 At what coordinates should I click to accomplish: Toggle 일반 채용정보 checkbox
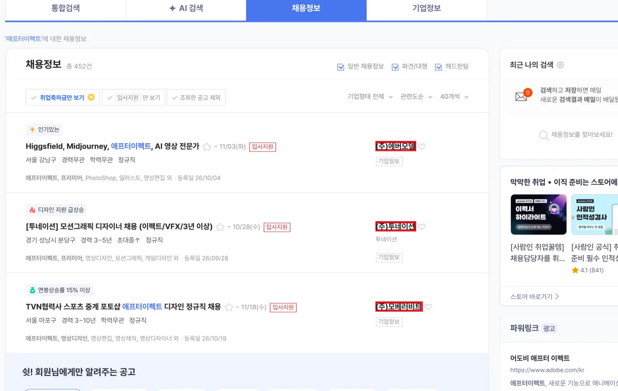(x=340, y=67)
